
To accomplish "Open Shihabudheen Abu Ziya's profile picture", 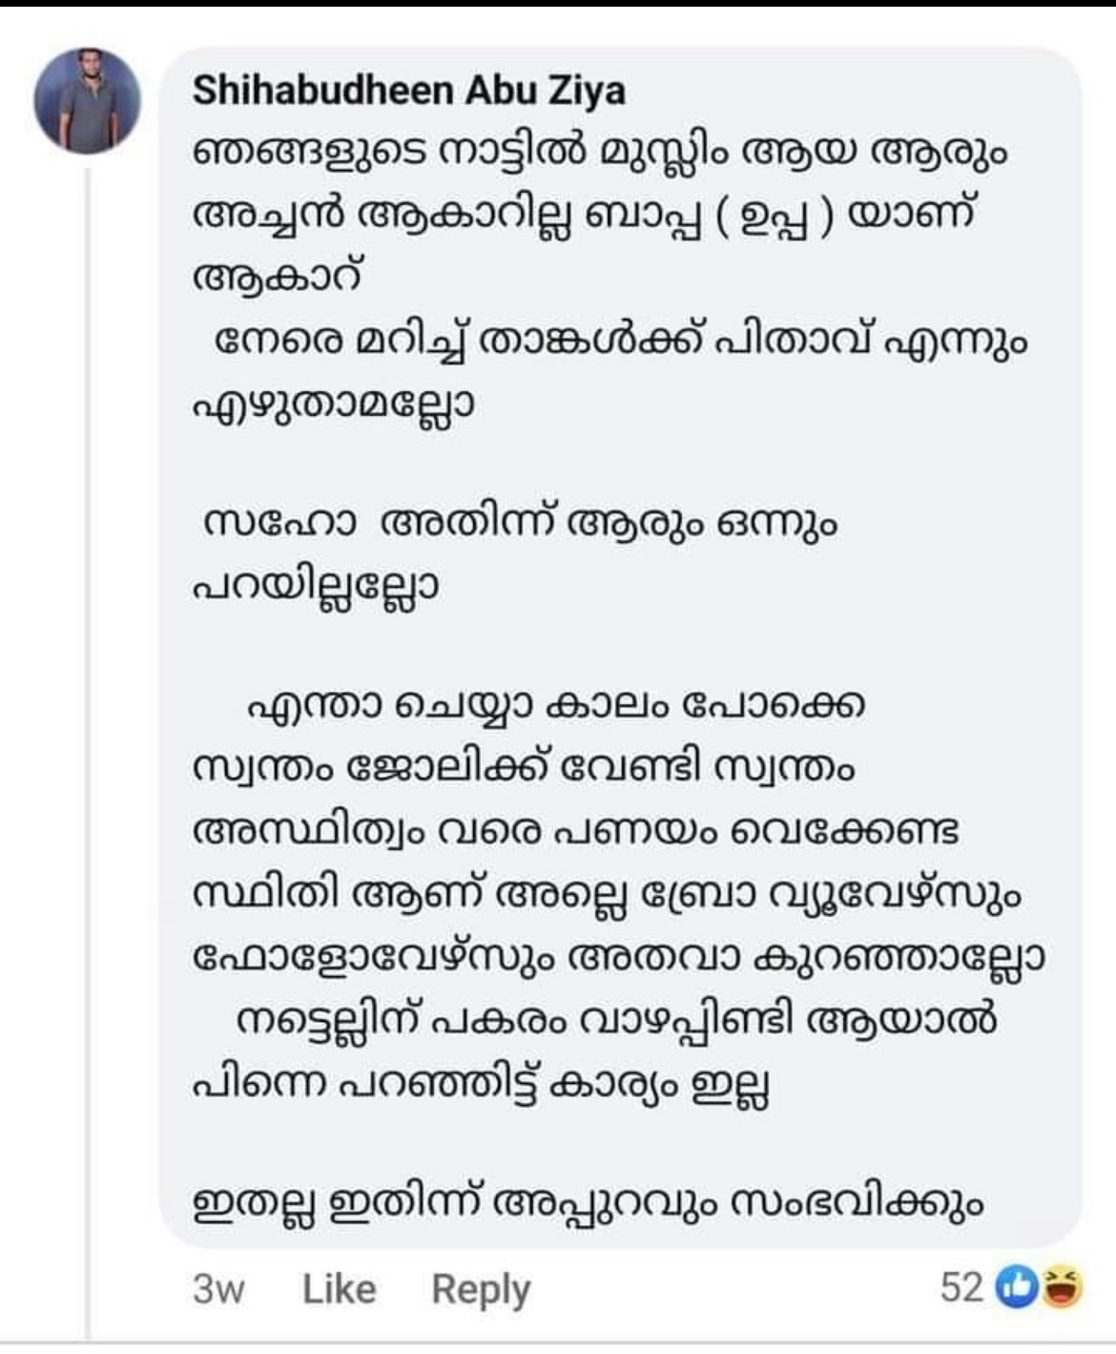I will [x=88, y=101].
